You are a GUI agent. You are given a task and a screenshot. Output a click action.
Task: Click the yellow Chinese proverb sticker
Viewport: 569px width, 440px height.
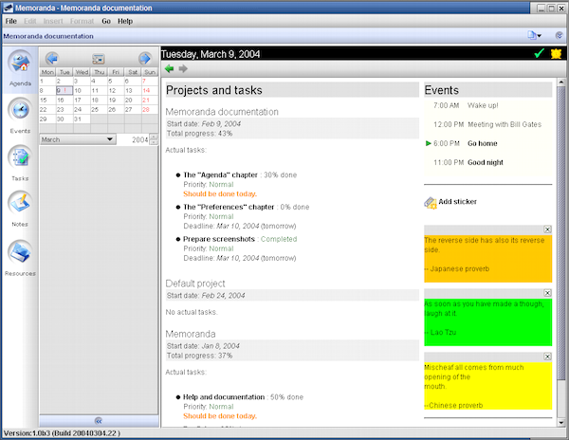(488, 386)
